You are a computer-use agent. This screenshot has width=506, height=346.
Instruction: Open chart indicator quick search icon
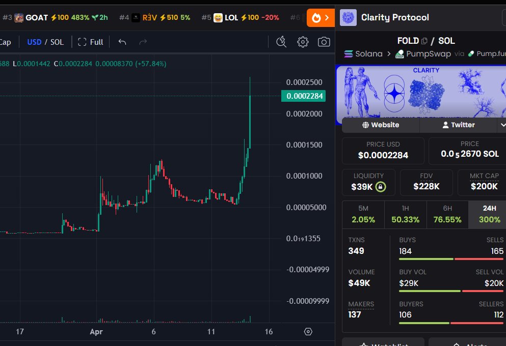(281, 42)
